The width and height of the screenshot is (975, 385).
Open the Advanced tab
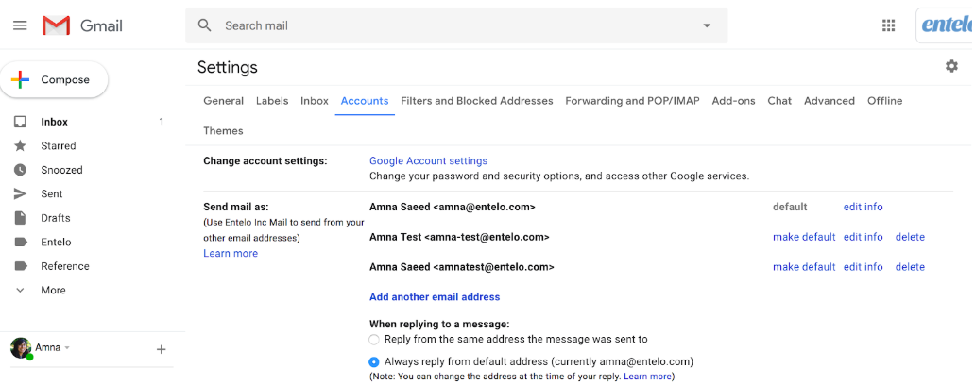(830, 101)
